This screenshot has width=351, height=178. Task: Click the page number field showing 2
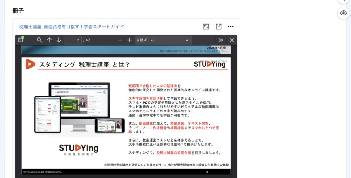(x=73, y=40)
